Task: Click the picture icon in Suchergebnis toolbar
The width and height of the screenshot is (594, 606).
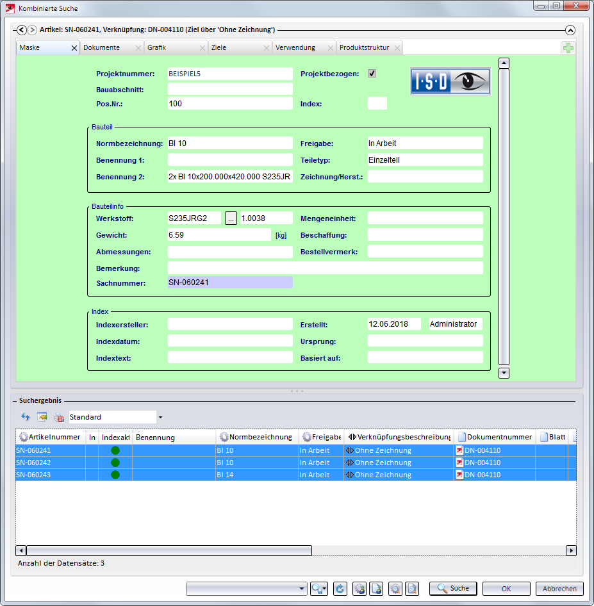Action: [42, 417]
